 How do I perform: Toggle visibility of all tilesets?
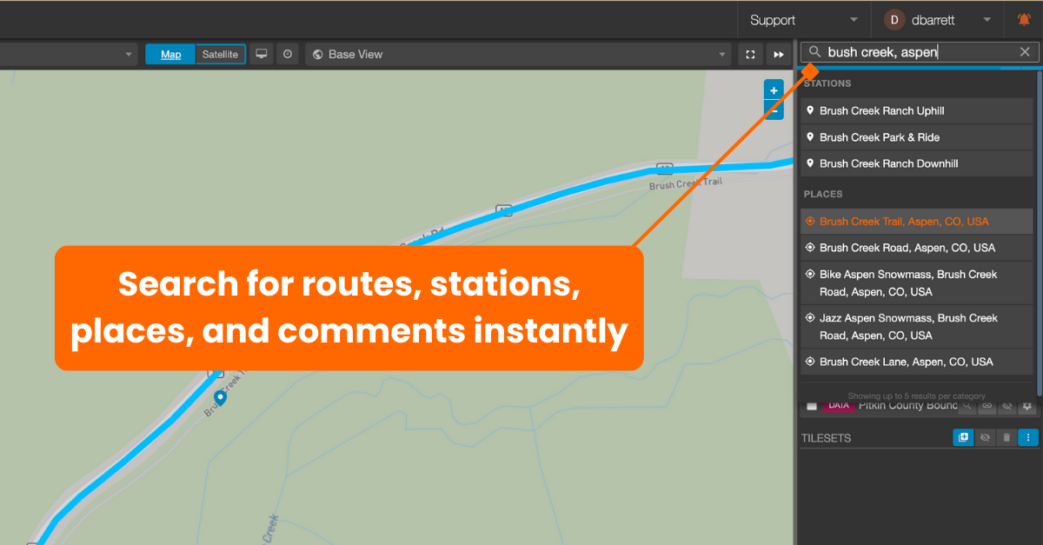click(985, 438)
